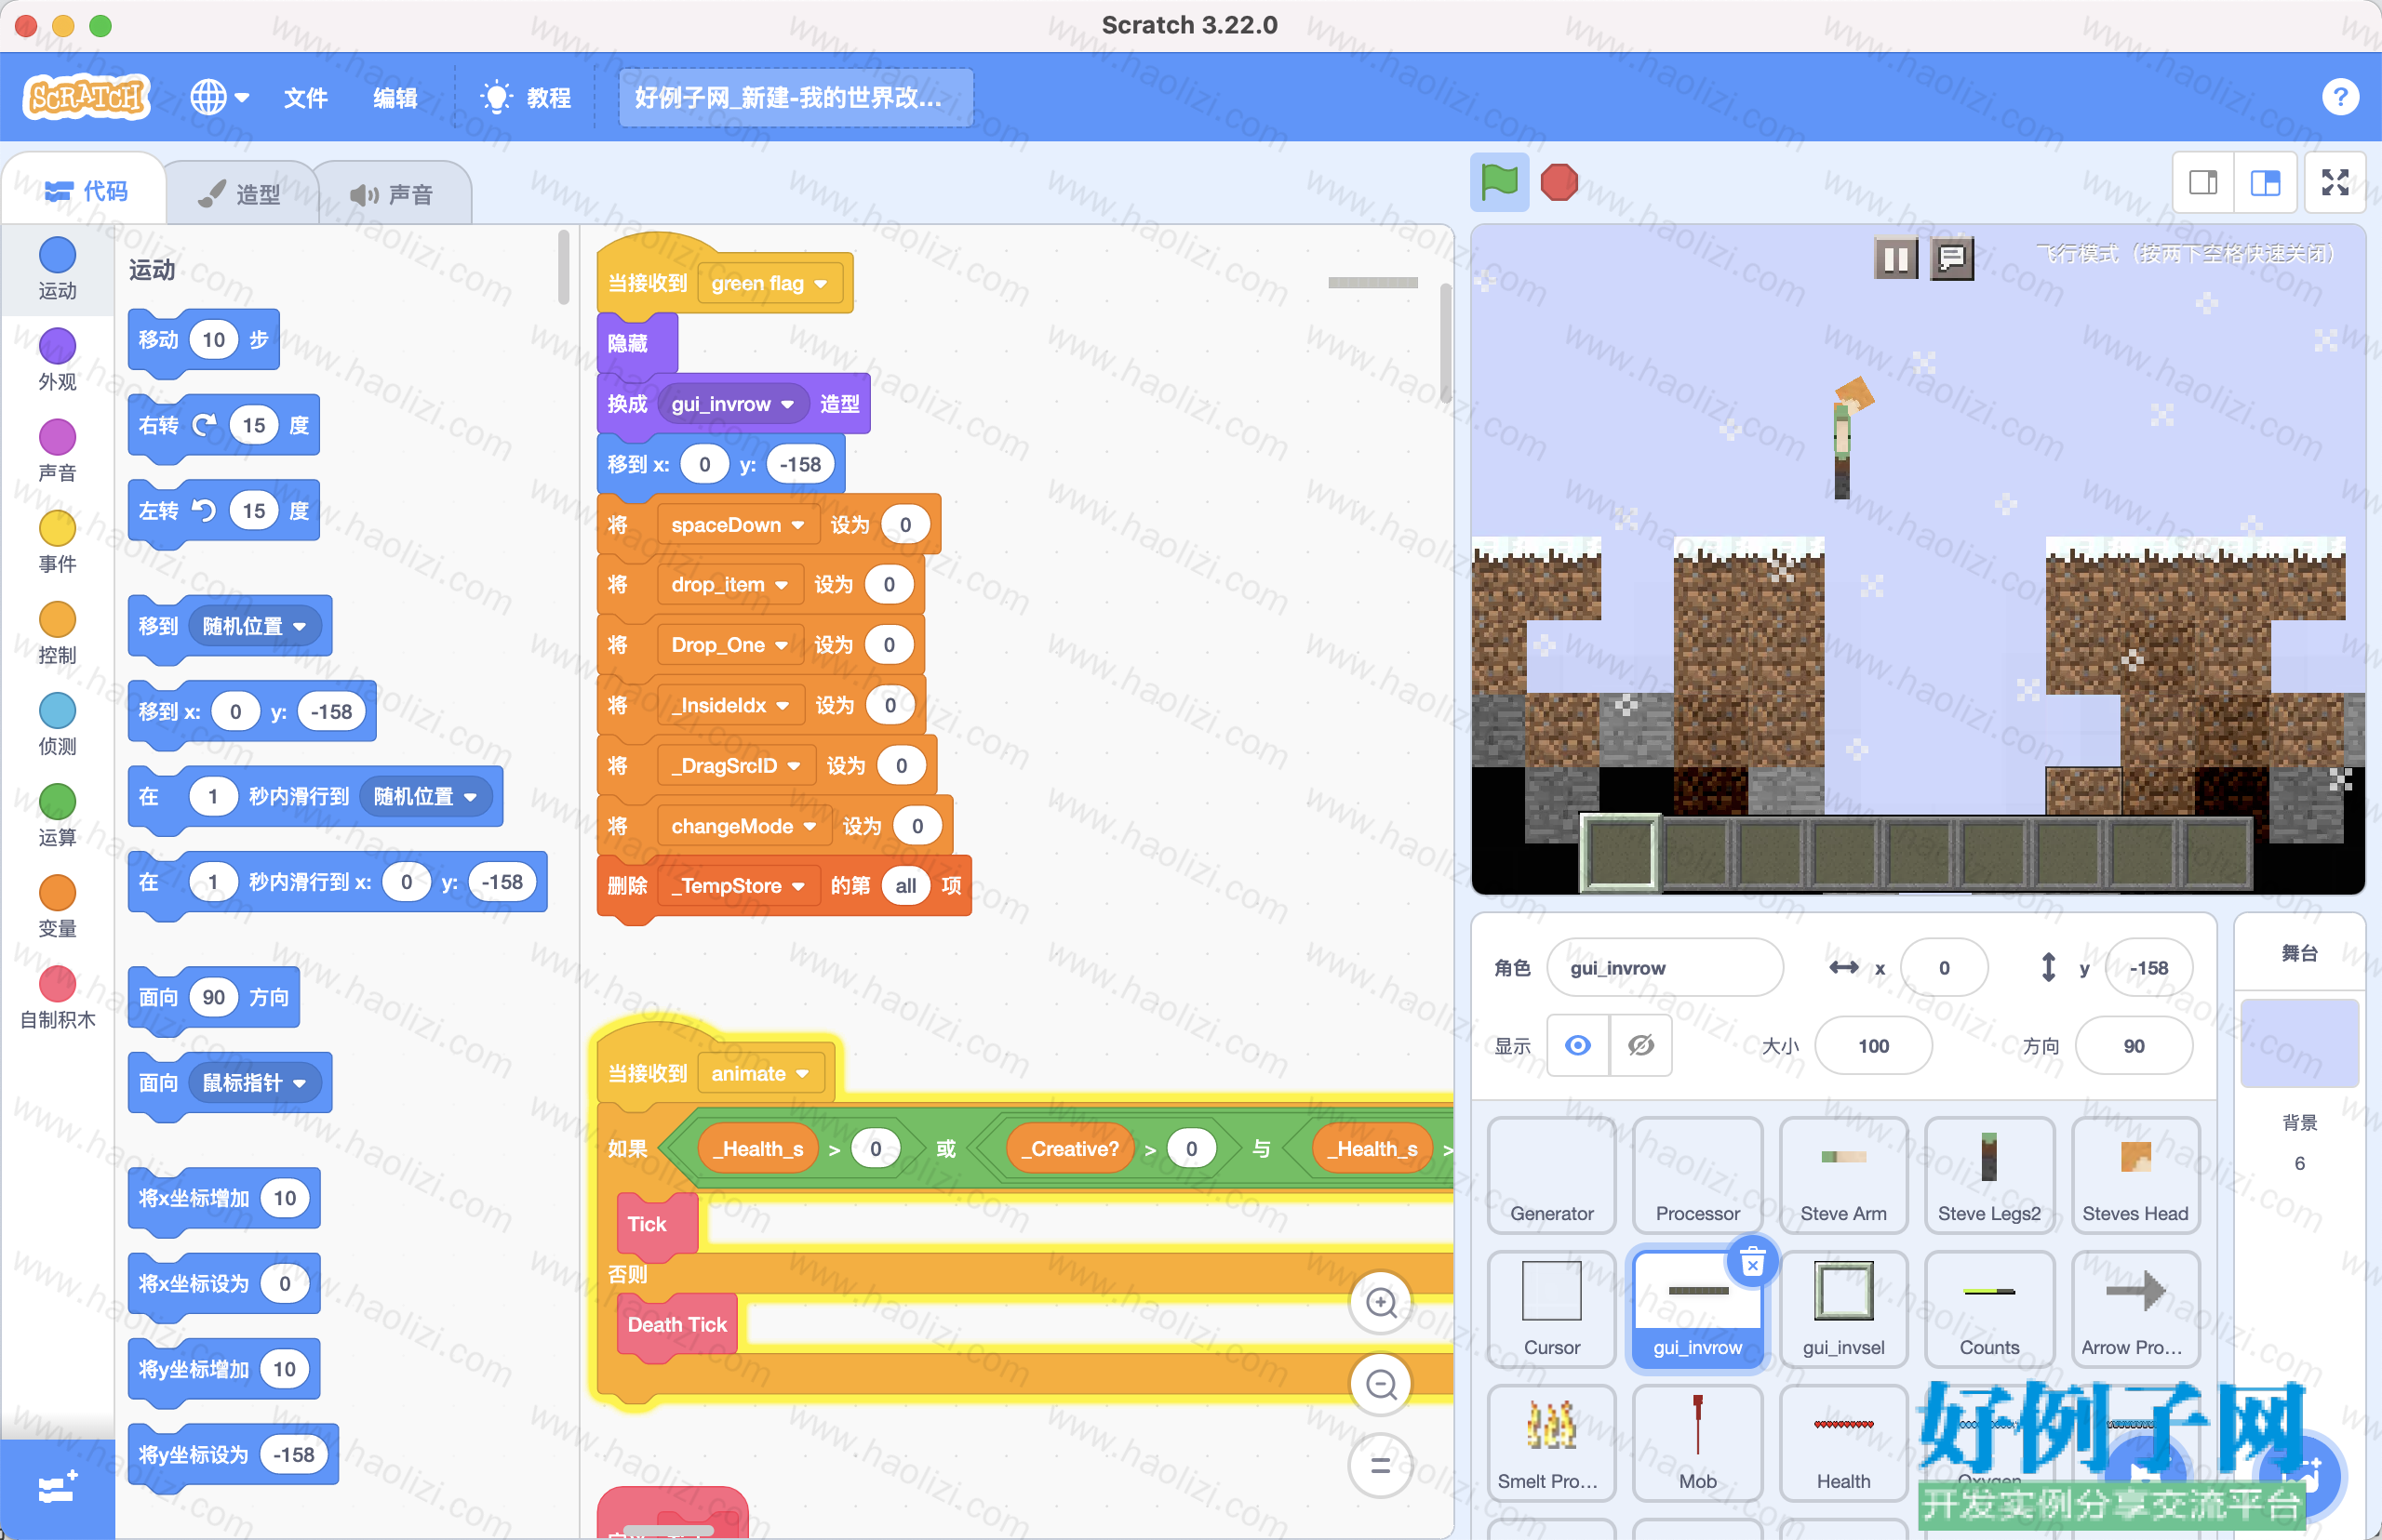
Task: Jump to Events block category
Action: (57, 542)
